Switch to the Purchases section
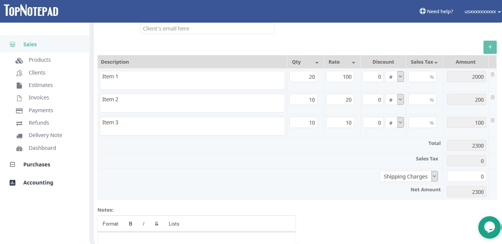This screenshot has width=502, height=244. (x=37, y=164)
